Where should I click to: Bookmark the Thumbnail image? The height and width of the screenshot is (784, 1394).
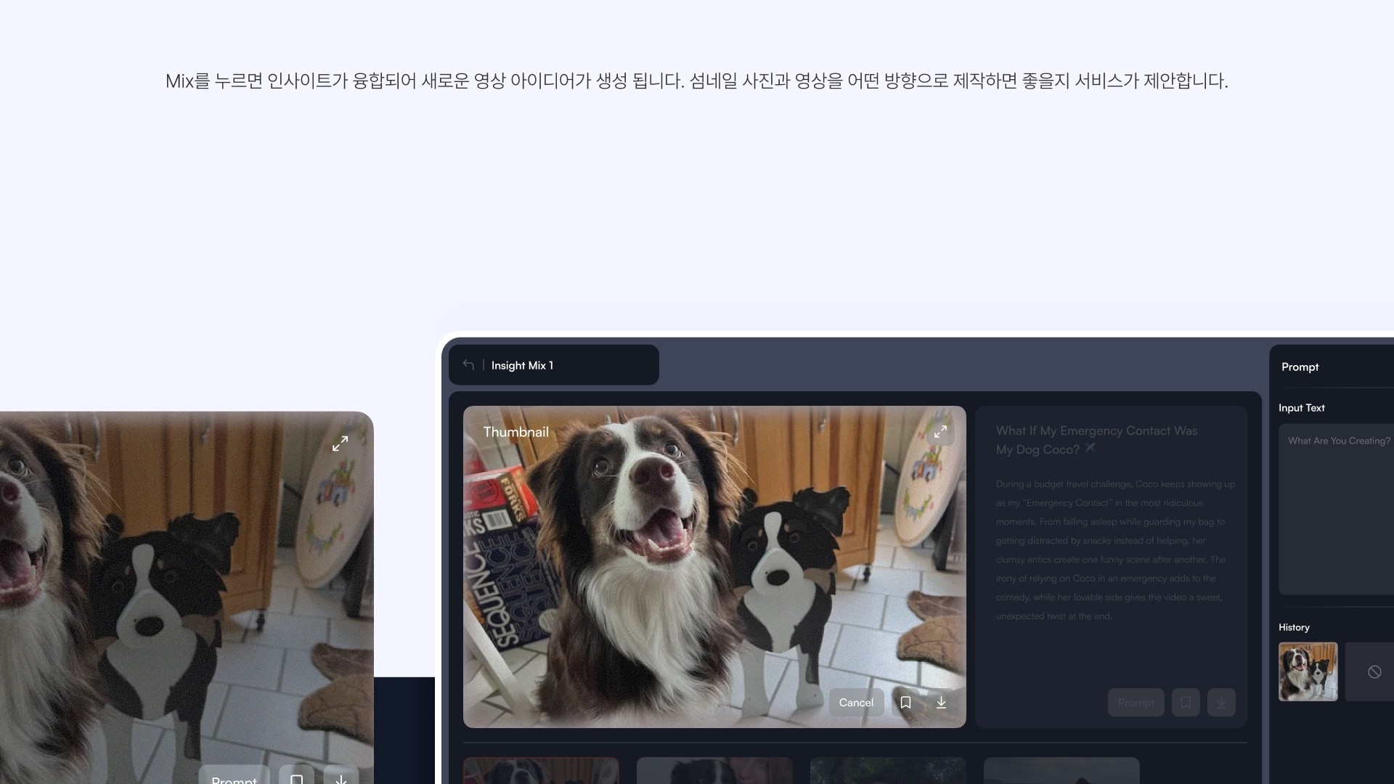(x=905, y=703)
